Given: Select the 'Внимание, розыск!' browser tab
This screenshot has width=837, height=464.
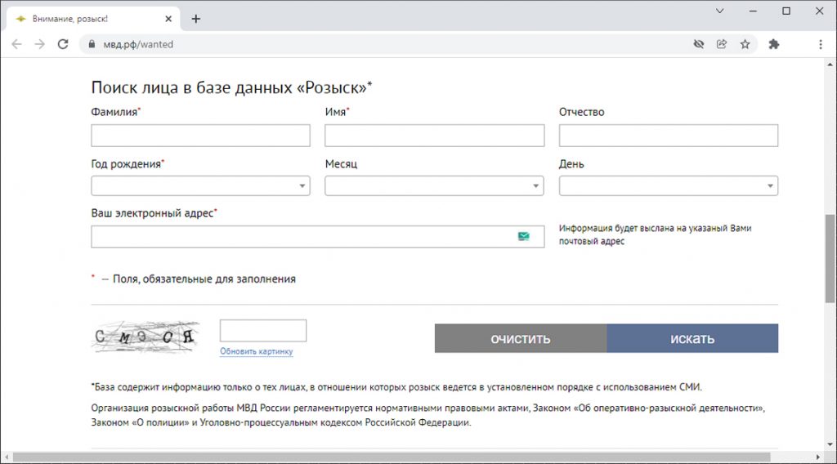Looking at the screenshot, I should coord(82,19).
